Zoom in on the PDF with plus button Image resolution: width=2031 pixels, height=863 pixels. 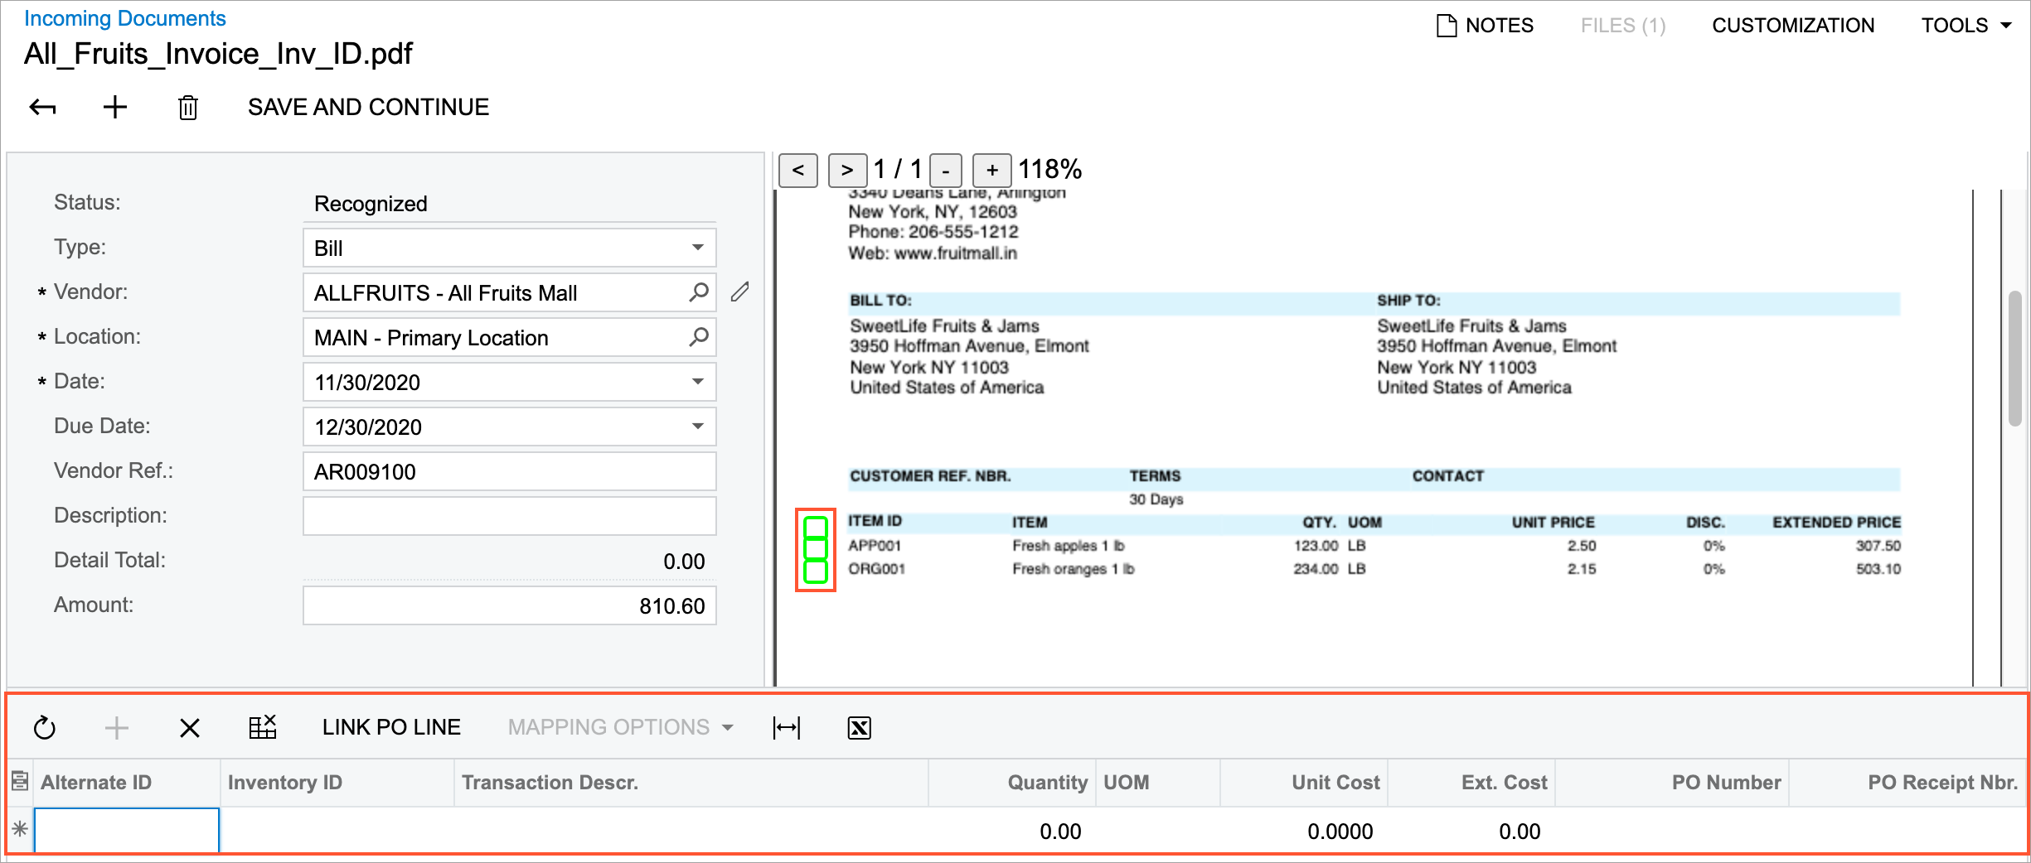tap(991, 170)
